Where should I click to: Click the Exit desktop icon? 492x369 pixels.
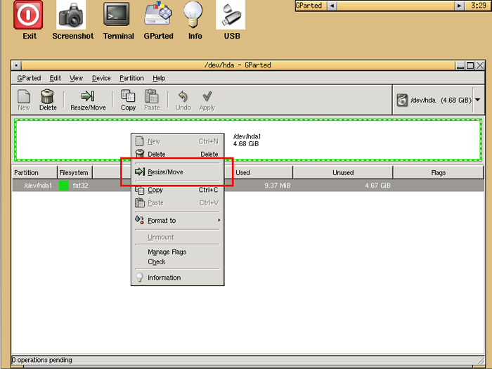pyautogui.click(x=28, y=15)
